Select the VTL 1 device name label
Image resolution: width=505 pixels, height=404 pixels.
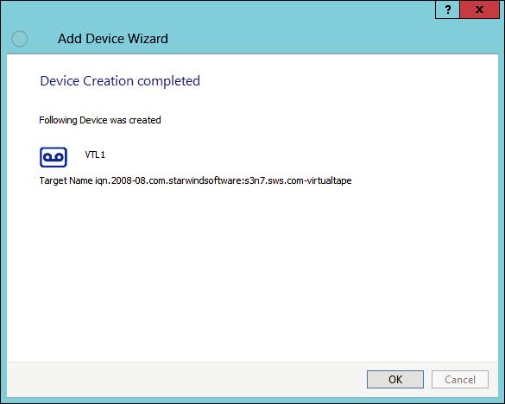[x=95, y=155]
